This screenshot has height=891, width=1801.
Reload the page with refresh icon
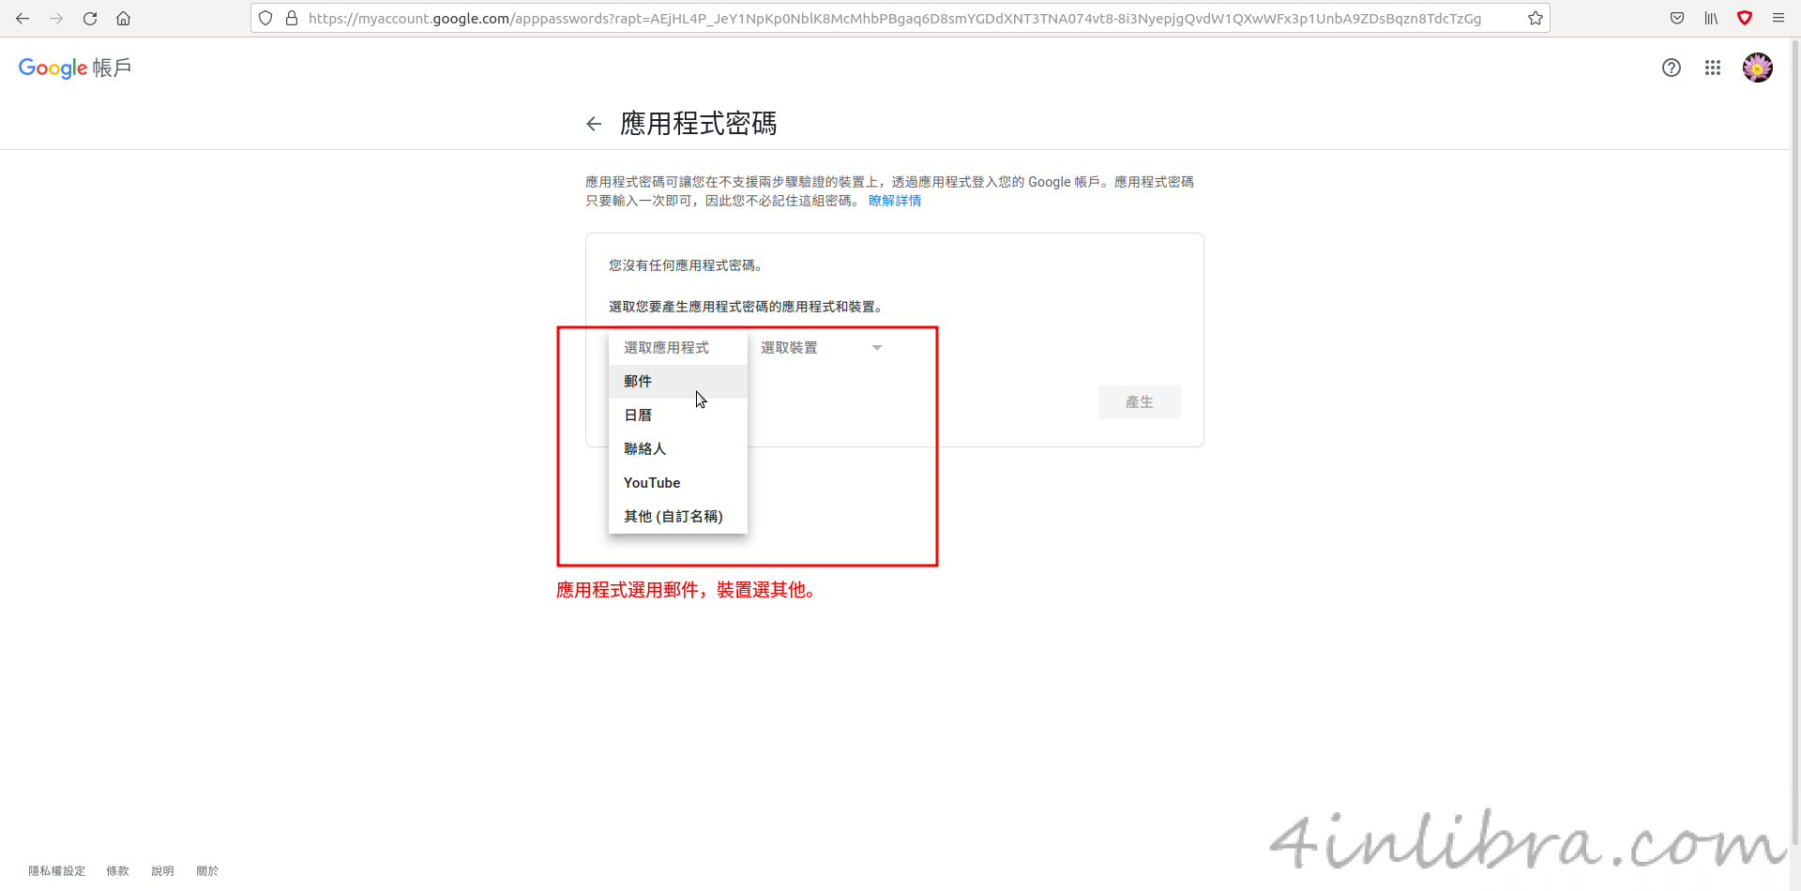tap(90, 18)
